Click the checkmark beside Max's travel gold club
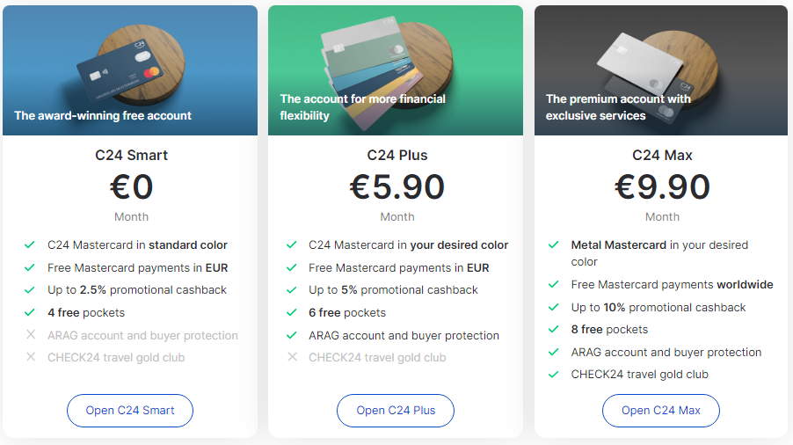The height and width of the screenshot is (445, 793). coord(553,375)
